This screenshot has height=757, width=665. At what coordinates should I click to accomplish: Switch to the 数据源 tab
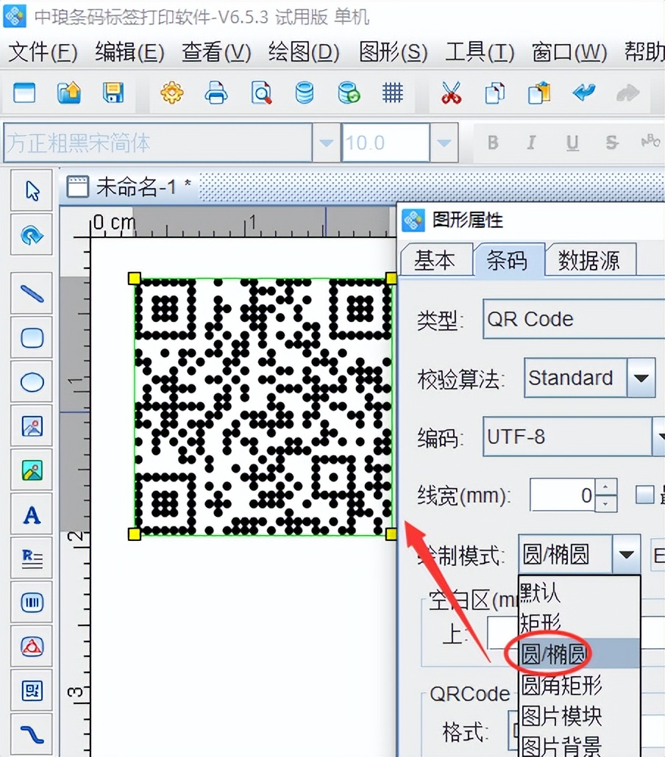[x=589, y=260]
